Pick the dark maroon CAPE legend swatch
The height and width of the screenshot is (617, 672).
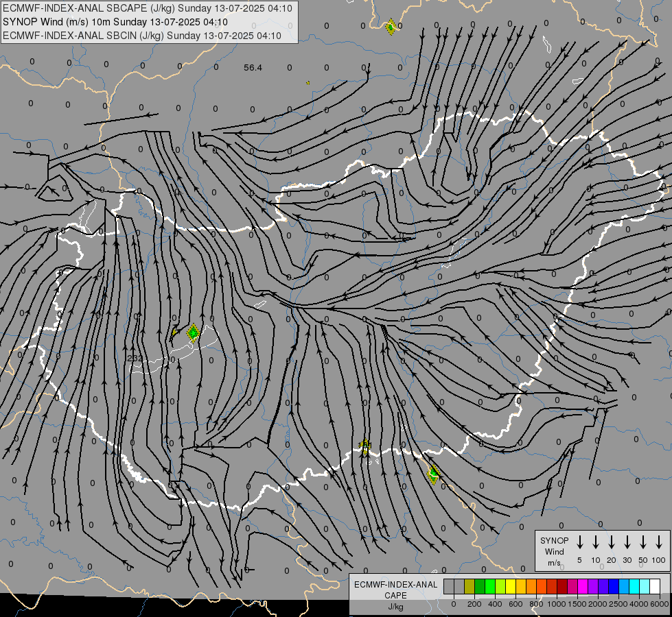[562, 586]
